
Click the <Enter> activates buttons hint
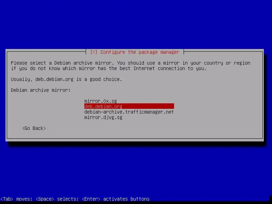pos(116,199)
